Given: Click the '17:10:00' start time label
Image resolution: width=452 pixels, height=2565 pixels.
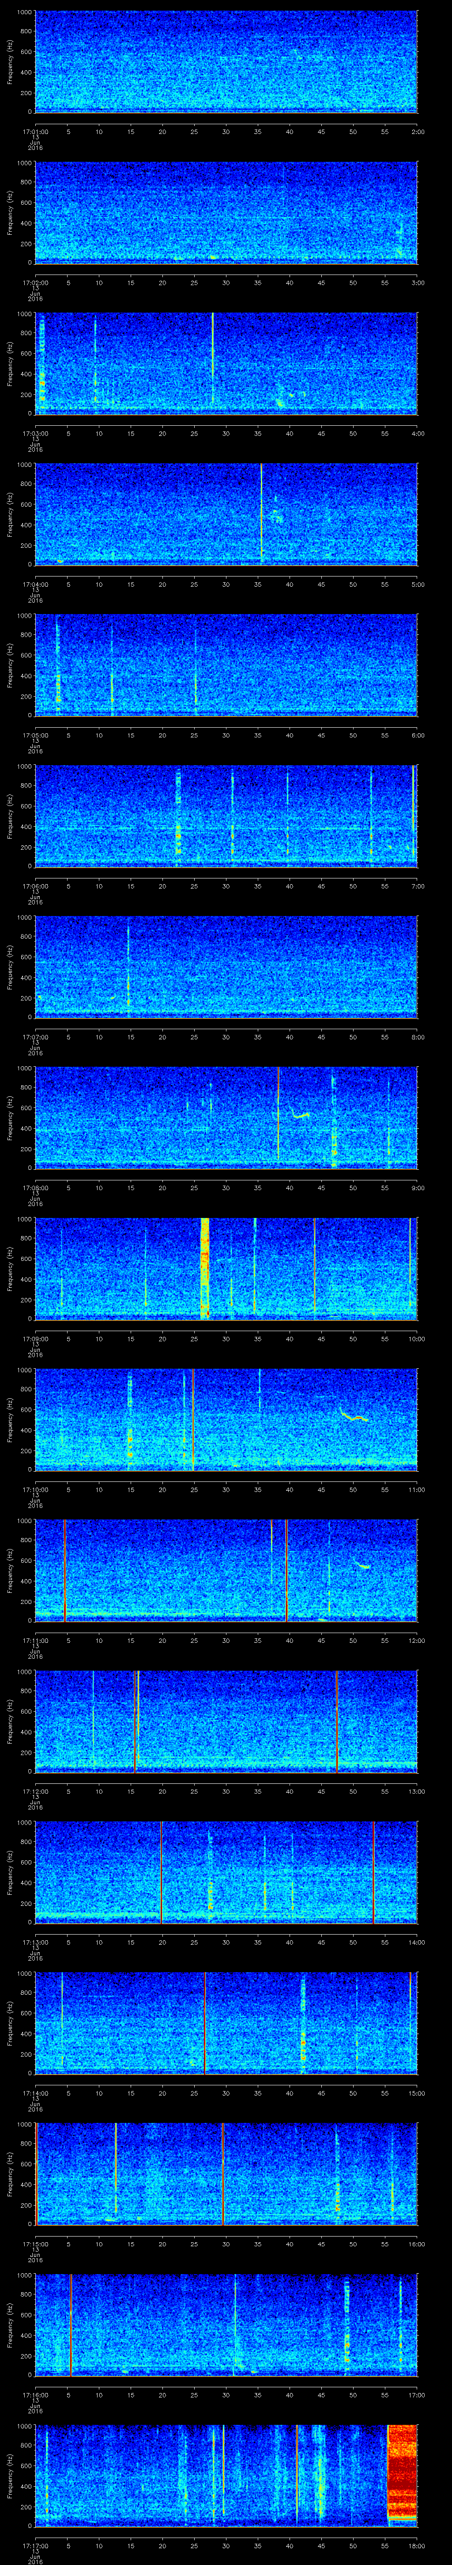Looking at the screenshot, I should [x=35, y=1489].
